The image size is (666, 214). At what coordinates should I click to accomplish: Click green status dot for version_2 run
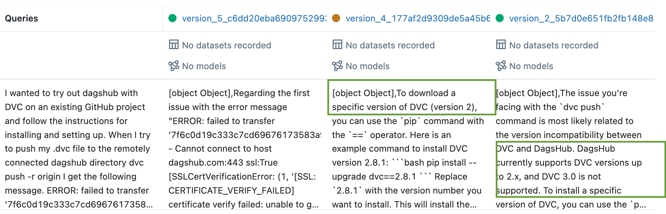click(500, 18)
